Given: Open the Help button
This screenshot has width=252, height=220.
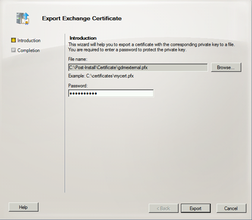Looking at the screenshot, I should (24, 207).
